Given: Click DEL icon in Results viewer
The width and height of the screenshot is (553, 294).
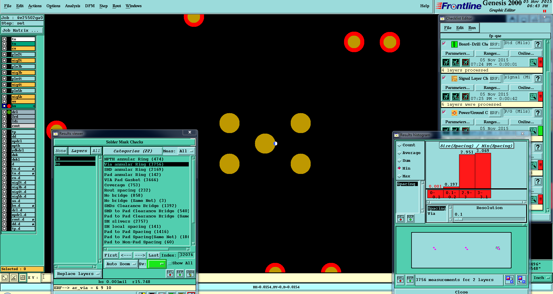Looking at the screenshot, I should coord(170,274).
